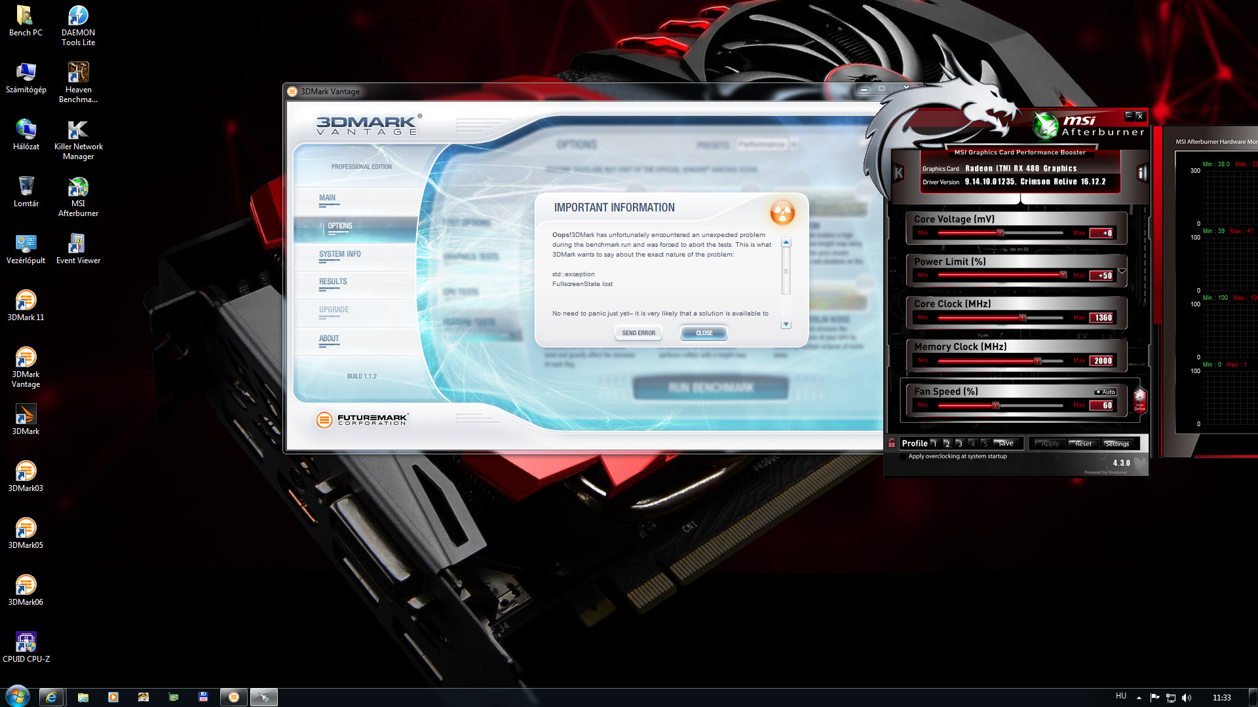Launch 3DMark06 desktop shortcut
The width and height of the screenshot is (1258, 707).
(26, 590)
